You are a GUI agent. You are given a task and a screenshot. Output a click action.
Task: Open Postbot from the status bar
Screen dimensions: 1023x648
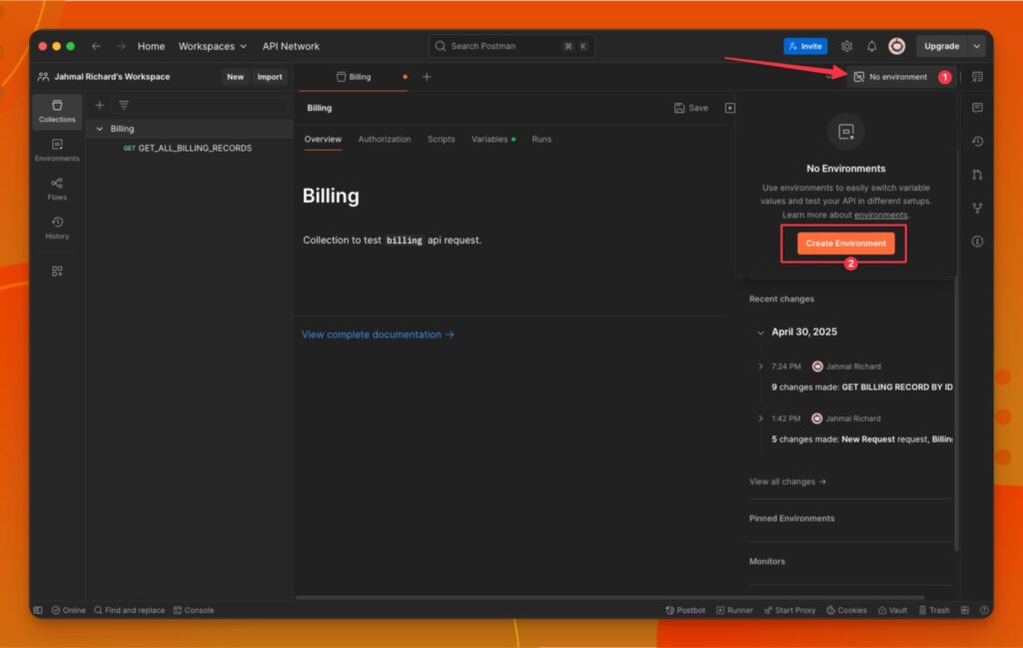click(685, 610)
